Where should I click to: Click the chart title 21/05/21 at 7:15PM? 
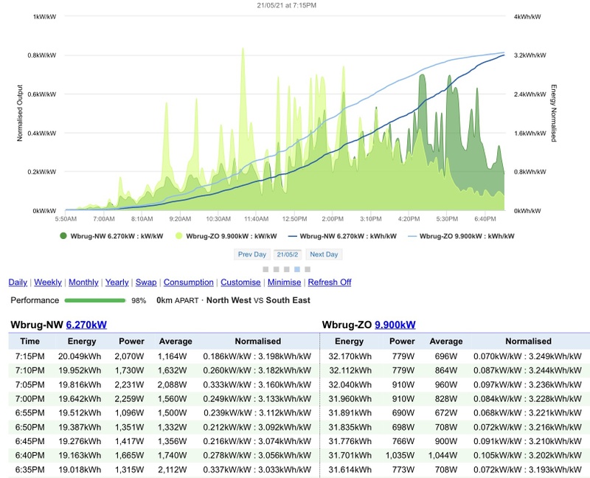pyautogui.click(x=287, y=5)
